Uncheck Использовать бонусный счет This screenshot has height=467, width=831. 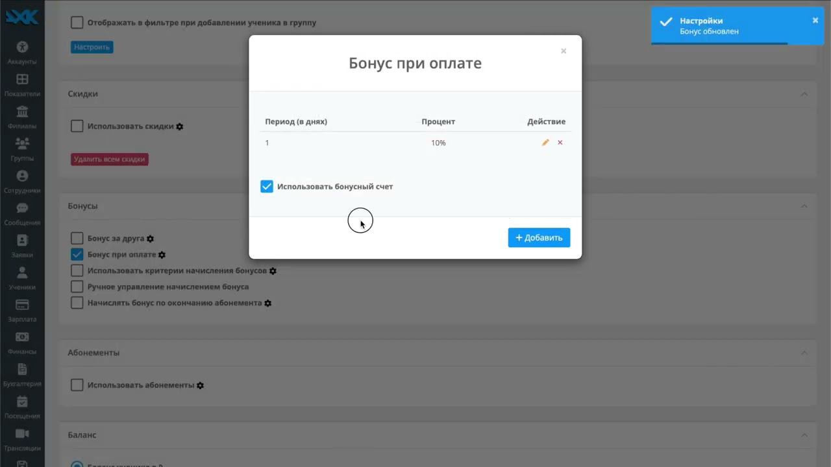pos(267,187)
